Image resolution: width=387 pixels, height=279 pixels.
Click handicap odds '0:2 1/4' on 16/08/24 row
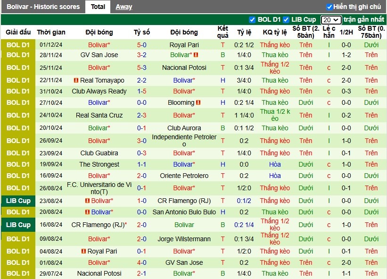pyautogui.click(x=244, y=225)
